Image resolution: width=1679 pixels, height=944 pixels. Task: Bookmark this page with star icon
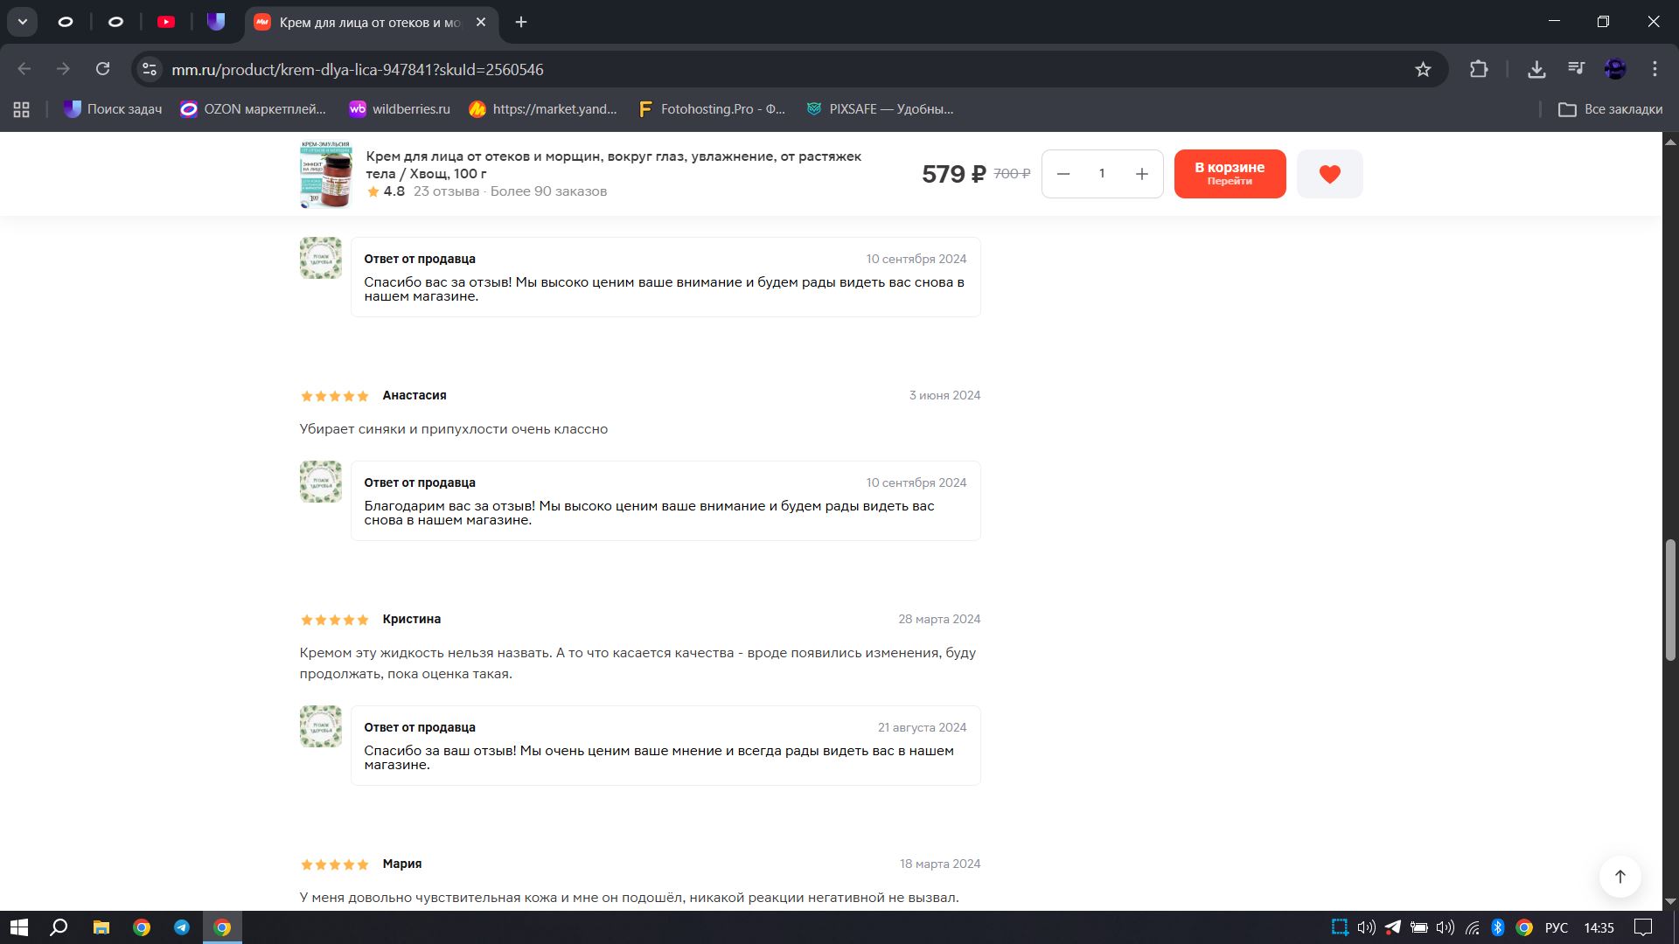1423,69
